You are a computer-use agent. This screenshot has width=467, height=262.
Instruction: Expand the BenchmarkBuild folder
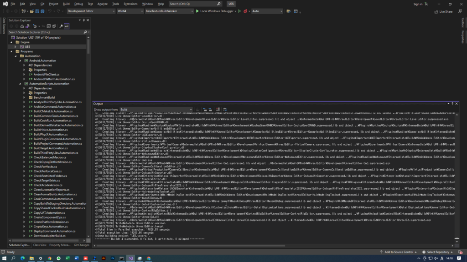[x=25, y=97]
